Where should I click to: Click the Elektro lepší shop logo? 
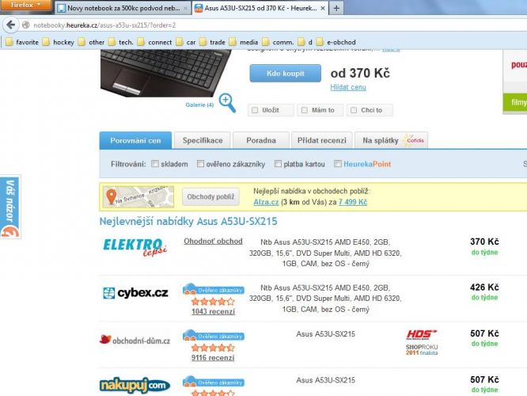(x=135, y=248)
